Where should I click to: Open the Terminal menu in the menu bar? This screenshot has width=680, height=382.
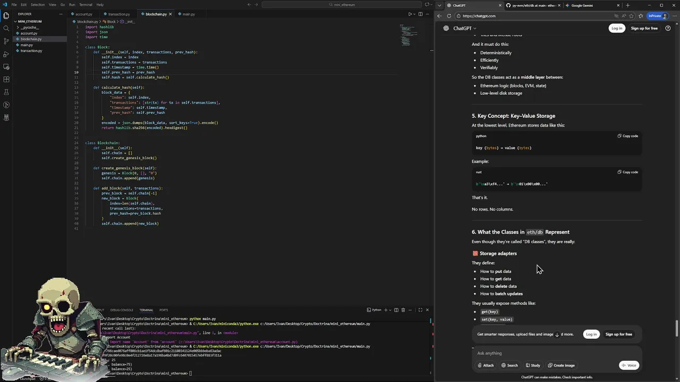pyautogui.click(x=86, y=5)
